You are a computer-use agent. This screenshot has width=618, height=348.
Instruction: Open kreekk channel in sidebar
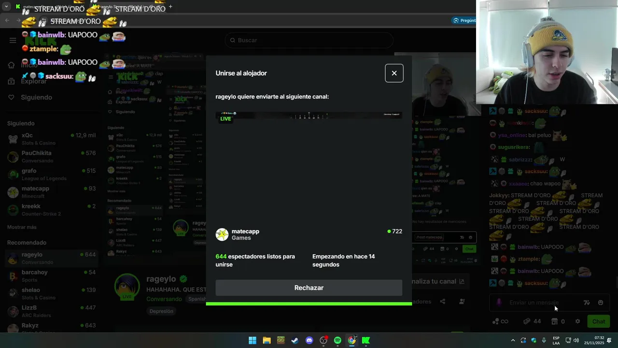coord(51,210)
